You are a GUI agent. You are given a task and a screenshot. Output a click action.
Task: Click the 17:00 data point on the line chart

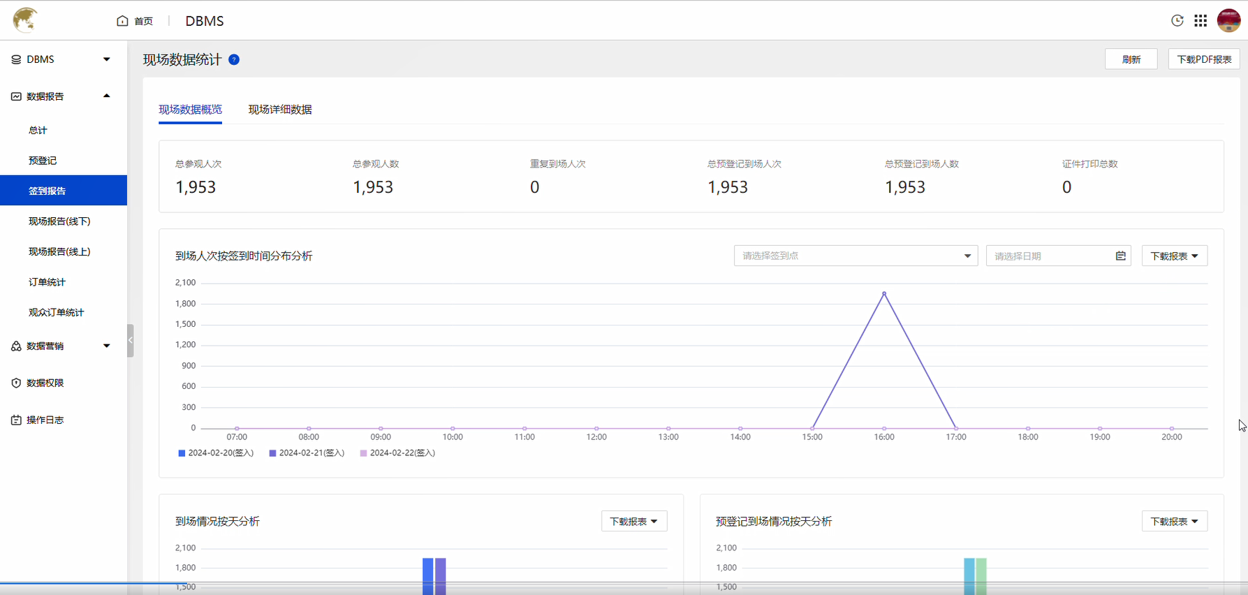956,428
